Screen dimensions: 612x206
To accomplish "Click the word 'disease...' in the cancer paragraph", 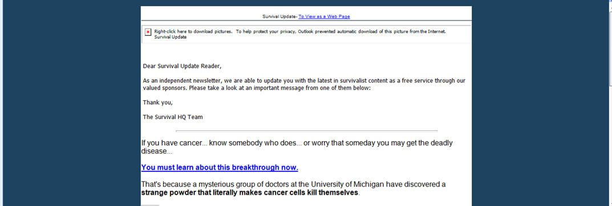I will tap(156, 151).
